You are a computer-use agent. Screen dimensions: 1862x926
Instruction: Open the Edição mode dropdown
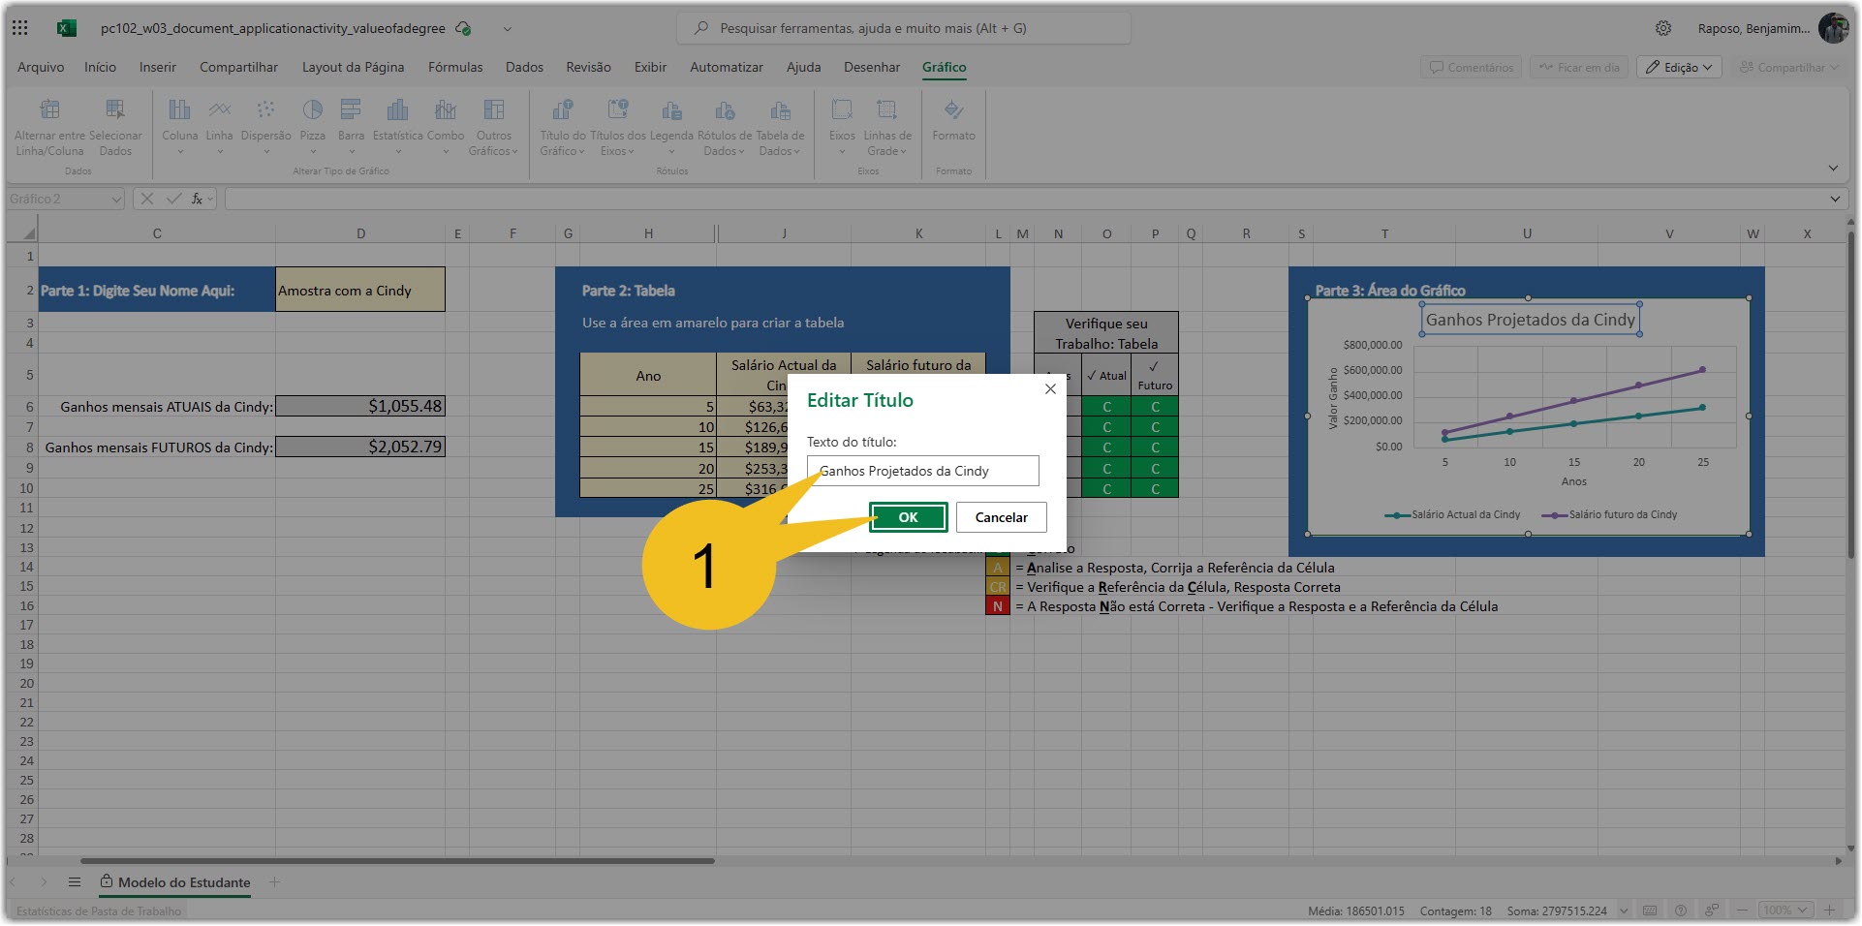[1679, 67]
